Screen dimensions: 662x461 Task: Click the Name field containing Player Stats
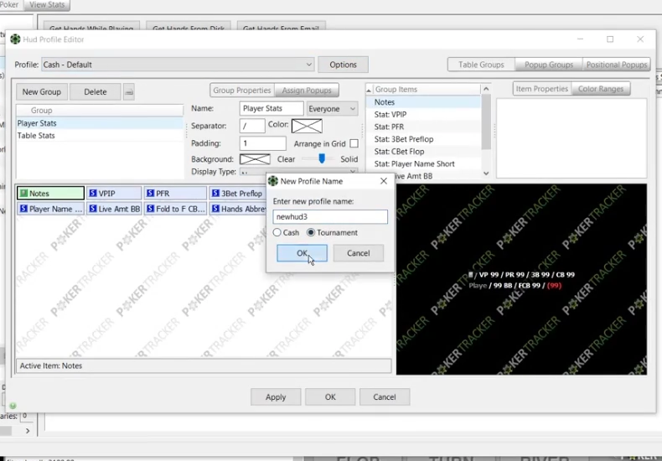click(272, 108)
